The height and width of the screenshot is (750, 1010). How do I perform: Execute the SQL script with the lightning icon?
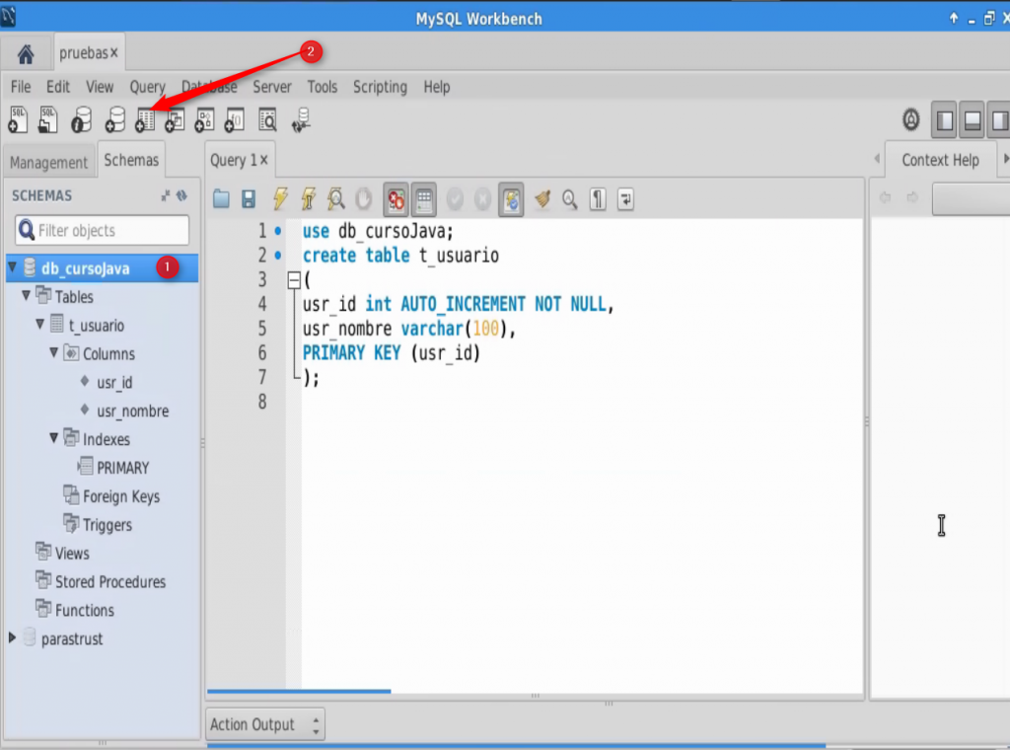(x=279, y=199)
